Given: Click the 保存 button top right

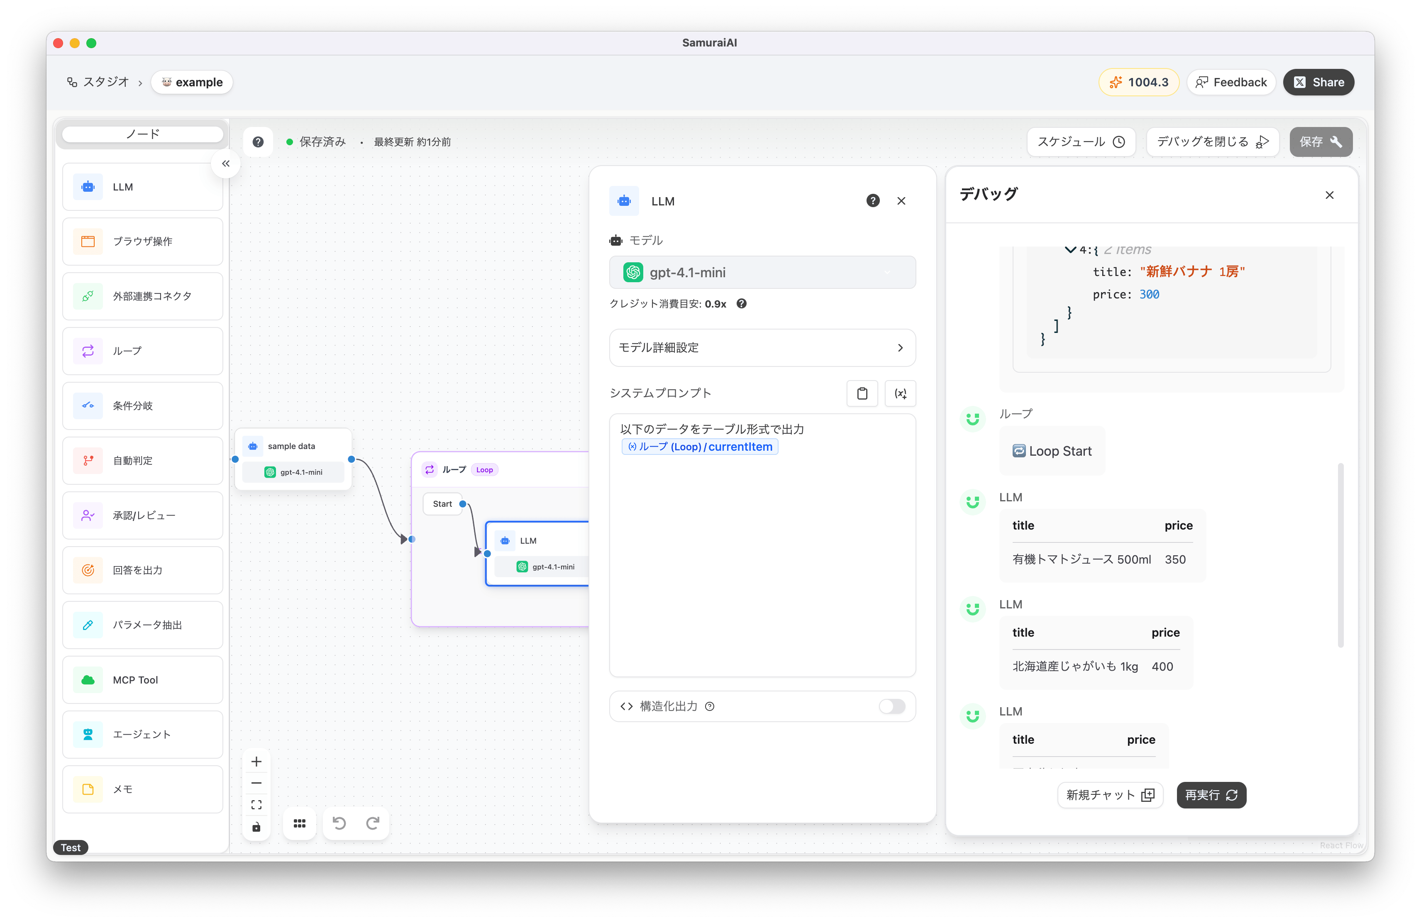Looking at the screenshot, I should pyautogui.click(x=1320, y=142).
